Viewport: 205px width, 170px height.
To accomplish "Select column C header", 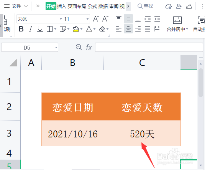I will (x=142, y=63).
